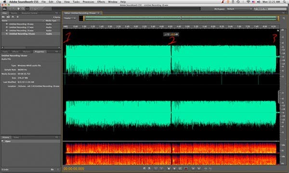
Task: Click the Adobe Soundbooth CS5 application menu
Action: [x=24, y=1]
